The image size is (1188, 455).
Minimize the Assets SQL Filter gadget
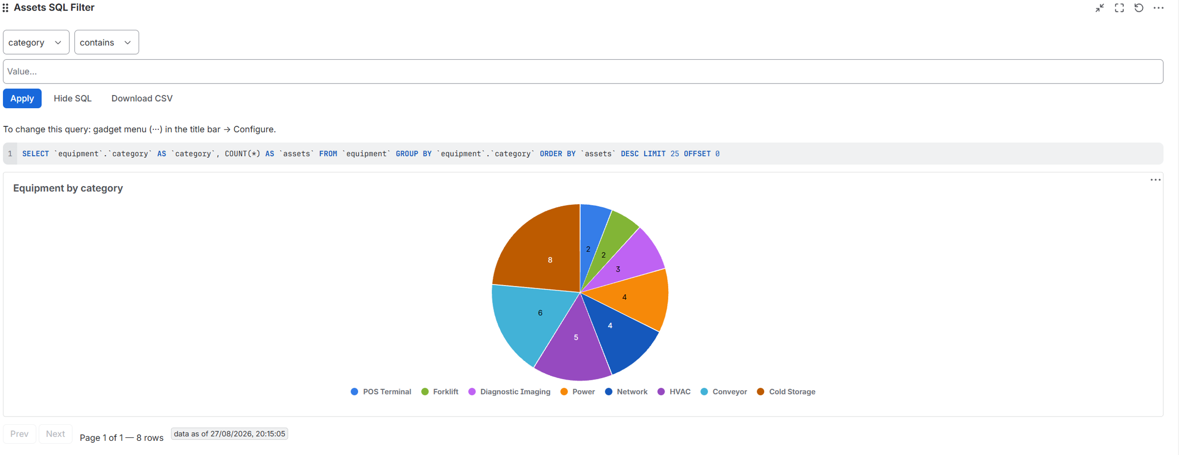(x=1099, y=8)
